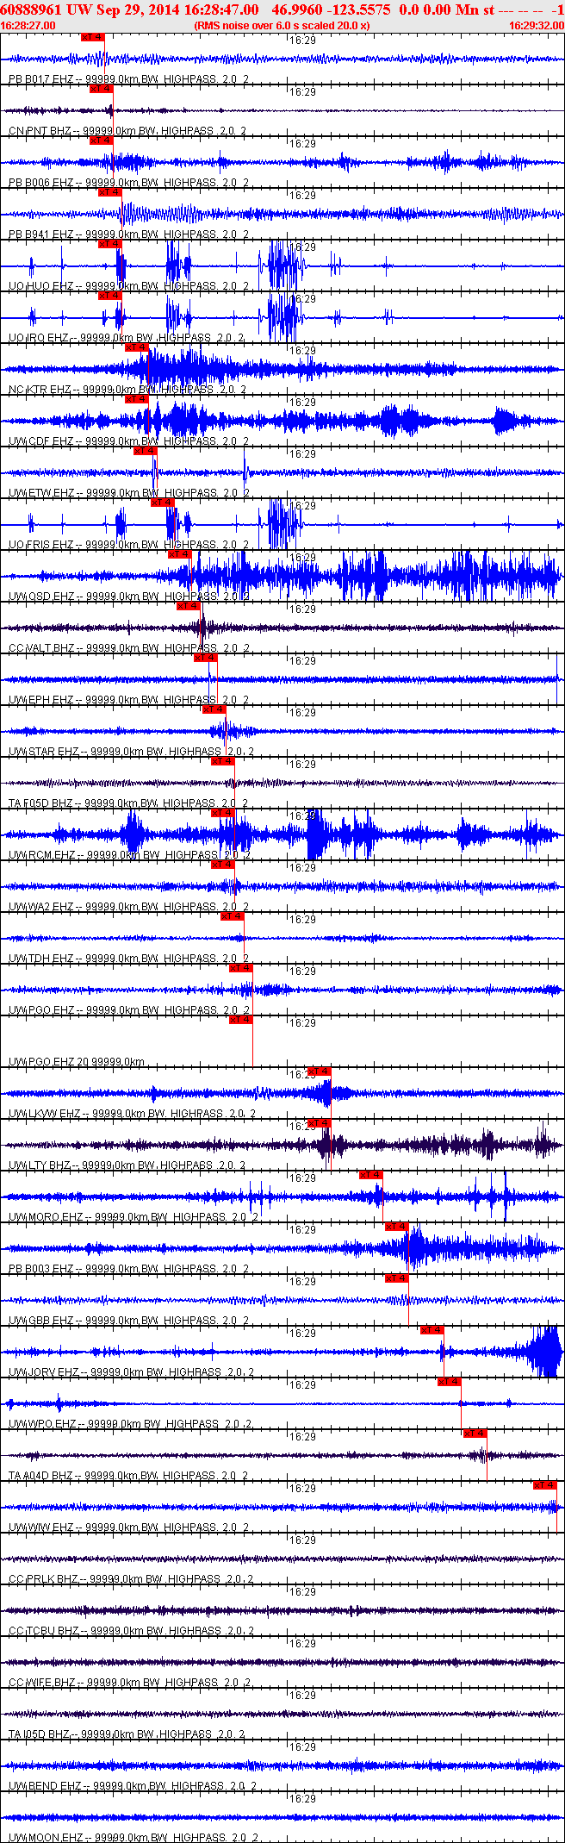
Task: Click the red pick marker on UW OSD trace
Action: click(180, 554)
